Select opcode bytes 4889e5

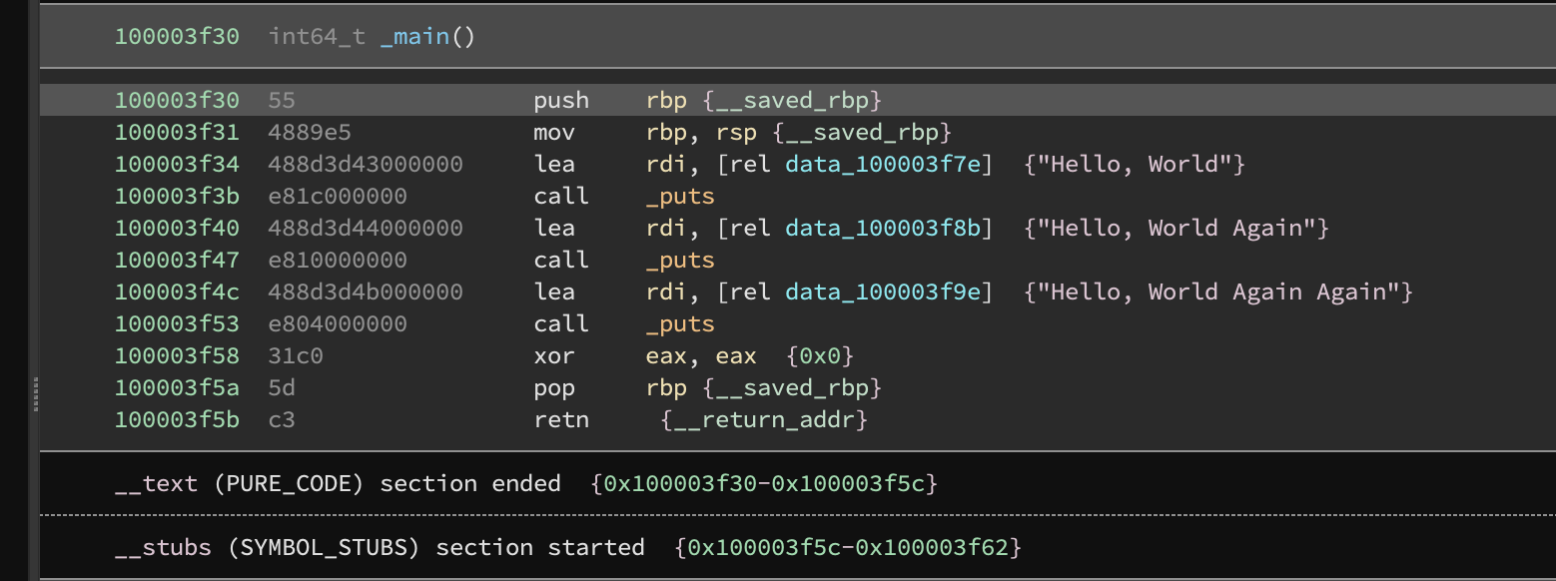pyautogui.click(x=310, y=132)
